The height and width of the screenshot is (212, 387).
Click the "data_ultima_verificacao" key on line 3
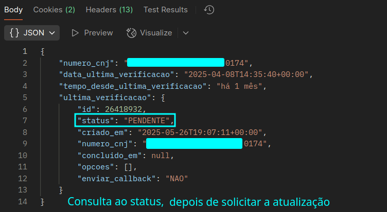click(116, 74)
